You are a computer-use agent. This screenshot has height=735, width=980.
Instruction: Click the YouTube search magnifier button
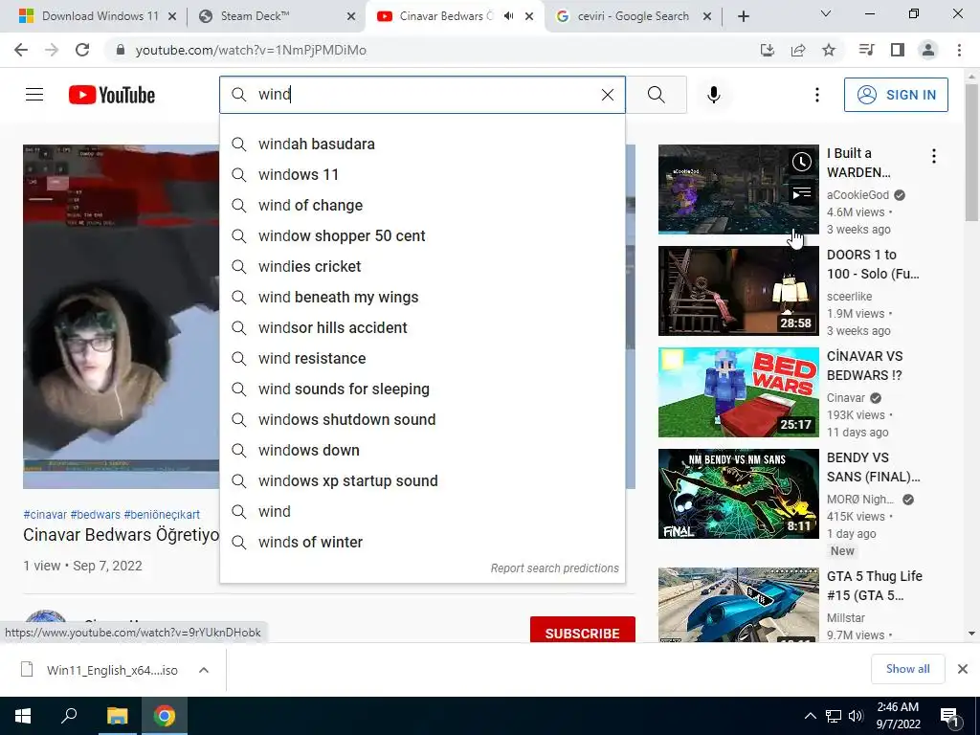pos(657,95)
